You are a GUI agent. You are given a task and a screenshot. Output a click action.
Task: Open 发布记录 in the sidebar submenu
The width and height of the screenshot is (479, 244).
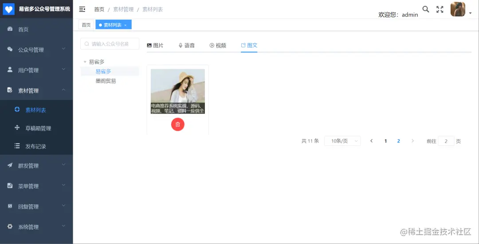click(36, 146)
